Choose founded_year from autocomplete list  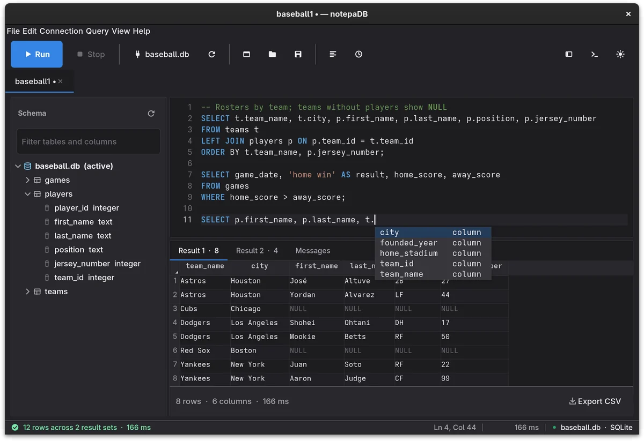coord(433,243)
